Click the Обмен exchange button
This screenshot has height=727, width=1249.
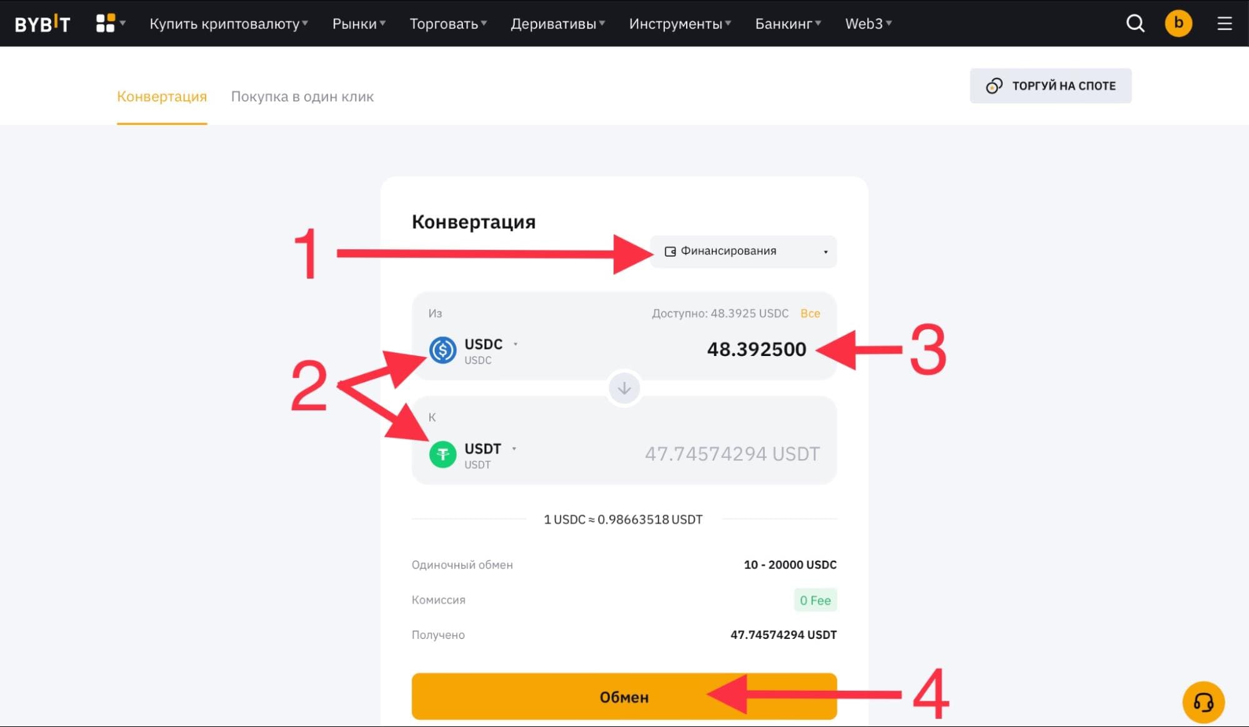tap(624, 696)
